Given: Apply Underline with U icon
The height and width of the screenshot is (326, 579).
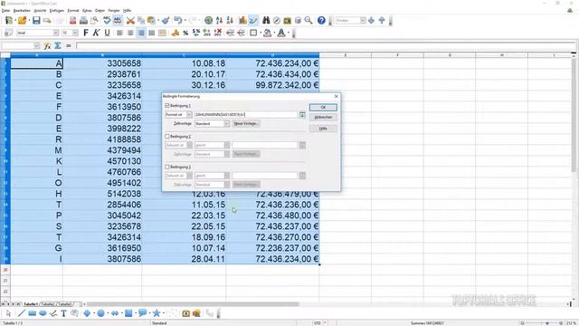Looking at the screenshot, I should [x=107, y=33].
